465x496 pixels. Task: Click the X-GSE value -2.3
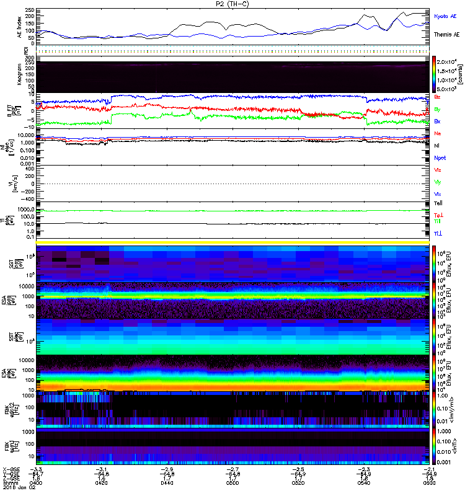[364, 469]
